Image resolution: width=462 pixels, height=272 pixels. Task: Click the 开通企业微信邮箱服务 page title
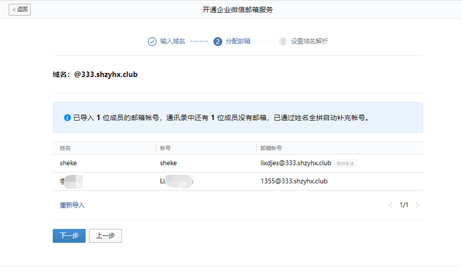(x=238, y=10)
